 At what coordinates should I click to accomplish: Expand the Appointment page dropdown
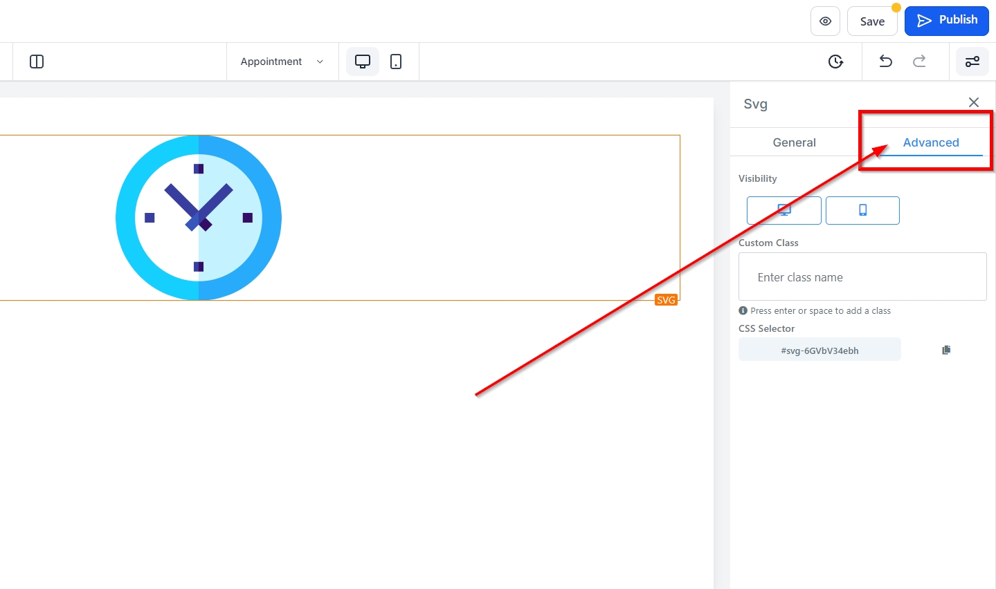[x=282, y=62]
